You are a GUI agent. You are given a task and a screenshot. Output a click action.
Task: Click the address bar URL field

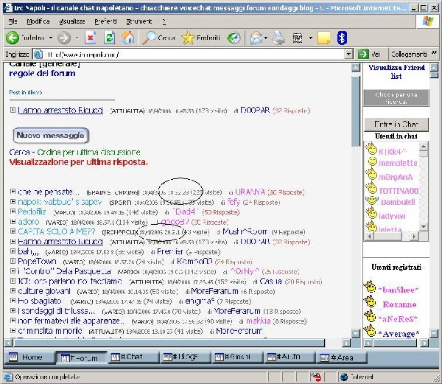(x=184, y=55)
